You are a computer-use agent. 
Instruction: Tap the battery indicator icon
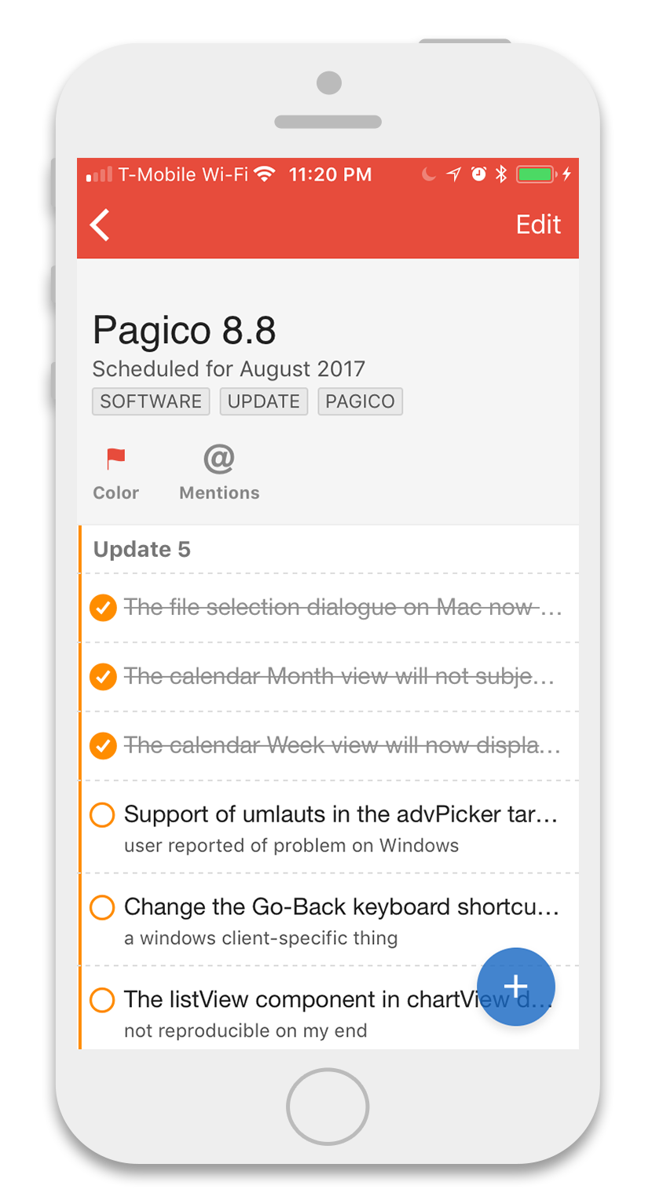point(537,174)
